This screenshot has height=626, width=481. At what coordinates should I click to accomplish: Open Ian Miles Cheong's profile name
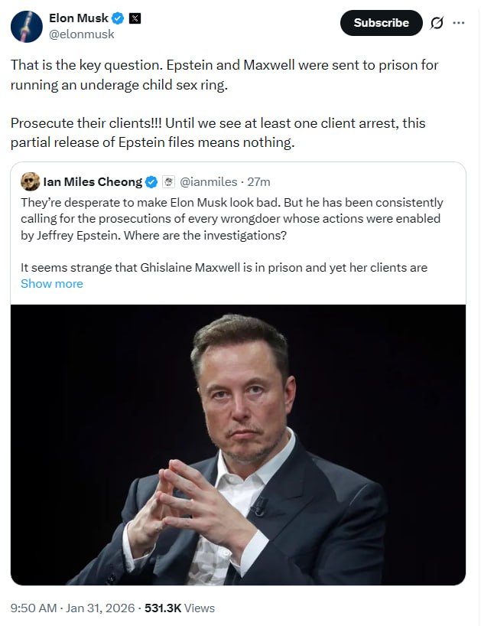point(93,182)
